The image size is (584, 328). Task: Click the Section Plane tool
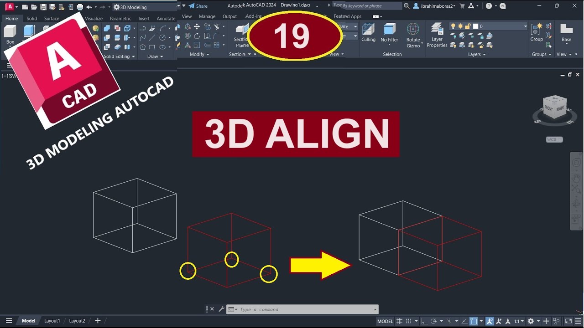[x=241, y=36]
